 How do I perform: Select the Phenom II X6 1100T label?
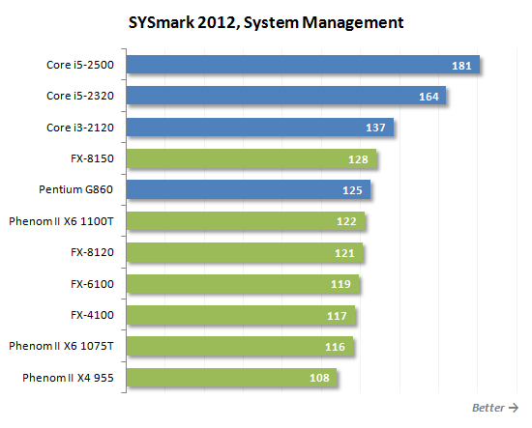pyautogui.click(x=61, y=221)
